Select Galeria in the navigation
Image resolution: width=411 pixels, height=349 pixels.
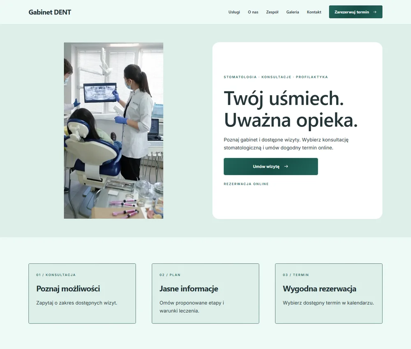coord(293,12)
